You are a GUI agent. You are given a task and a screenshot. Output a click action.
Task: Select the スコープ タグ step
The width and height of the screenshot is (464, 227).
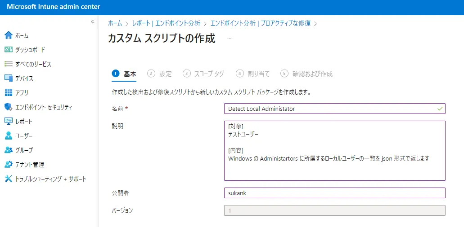[x=203, y=74]
